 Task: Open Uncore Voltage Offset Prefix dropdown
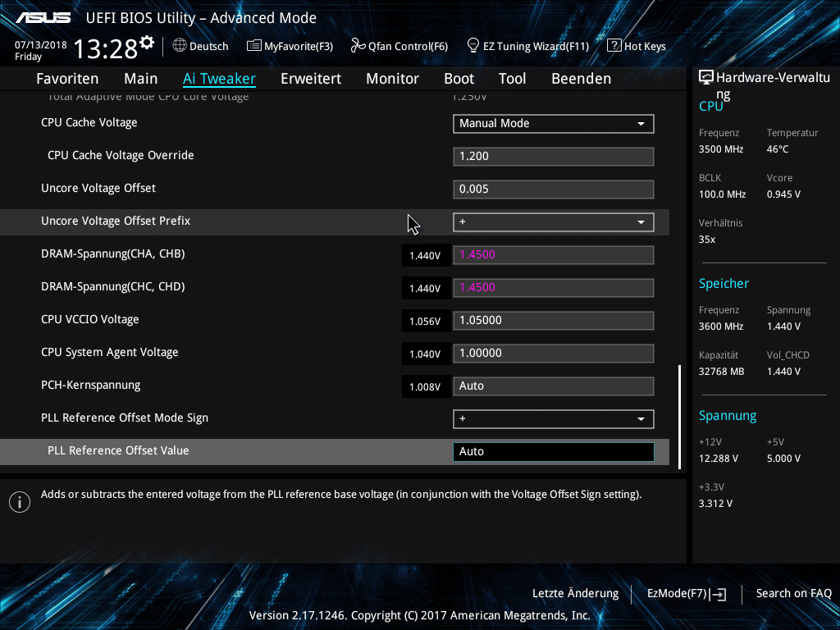554,222
